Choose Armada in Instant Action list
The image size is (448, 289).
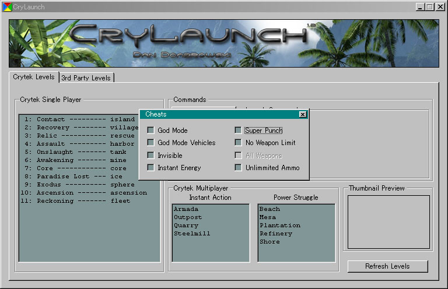(211, 209)
